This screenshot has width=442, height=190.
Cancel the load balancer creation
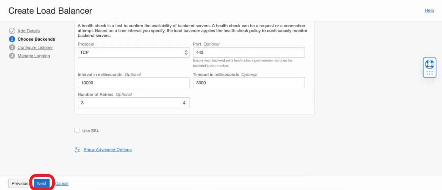62,184
